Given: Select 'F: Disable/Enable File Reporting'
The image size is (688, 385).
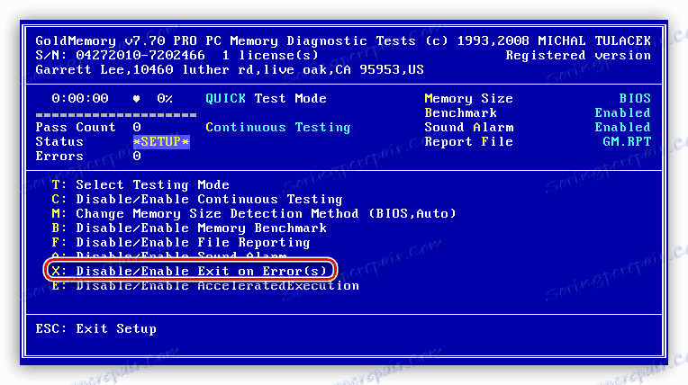Looking at the screenshot, I should [181, 243].
